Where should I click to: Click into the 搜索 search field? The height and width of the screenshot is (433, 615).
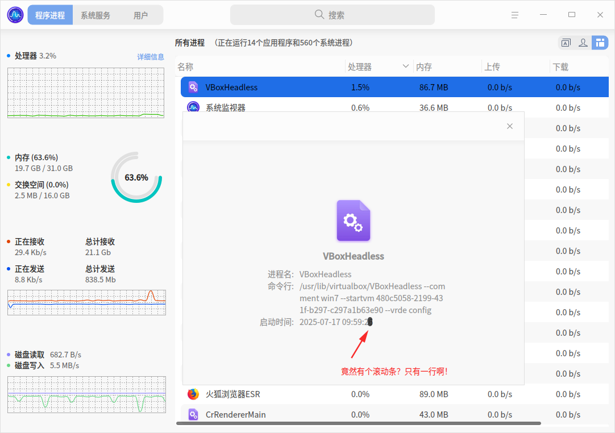[x=332, y=15]
